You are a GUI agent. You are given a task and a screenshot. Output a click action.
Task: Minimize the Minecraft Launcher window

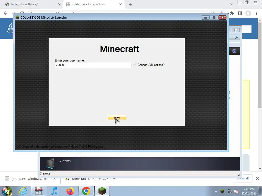tap(205, 18)
